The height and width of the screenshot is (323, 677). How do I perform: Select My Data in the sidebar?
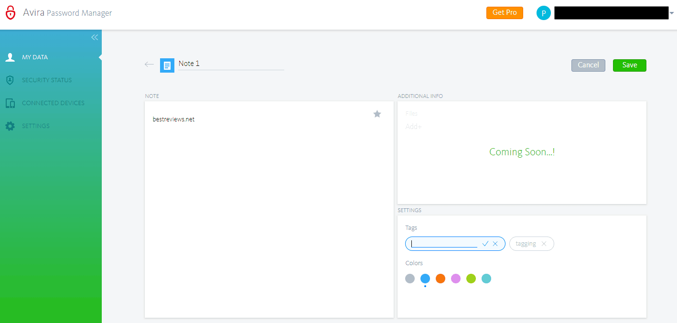click(36, 57)
